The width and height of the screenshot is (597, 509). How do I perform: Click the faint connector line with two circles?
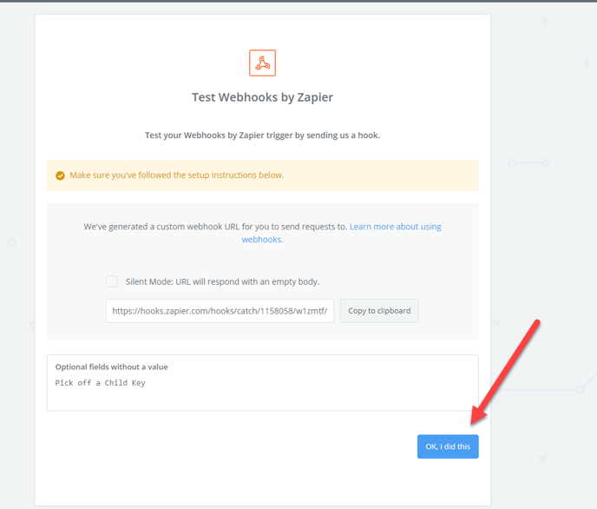point(528,162)
